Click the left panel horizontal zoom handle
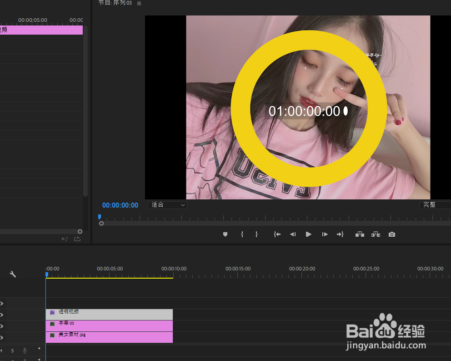This screenshot has height=361, width=451. click(80, 232)
